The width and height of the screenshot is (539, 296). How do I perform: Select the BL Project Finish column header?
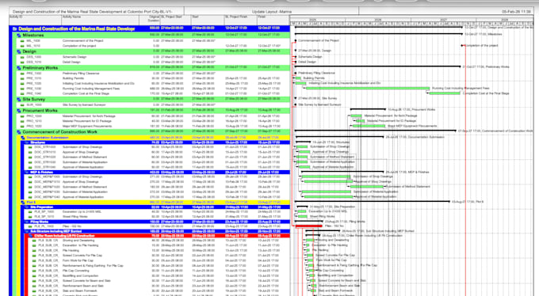point(240,20)
